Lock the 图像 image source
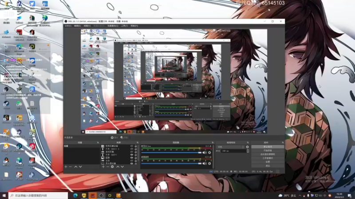The image size is (355, 199). coord(136,158)
